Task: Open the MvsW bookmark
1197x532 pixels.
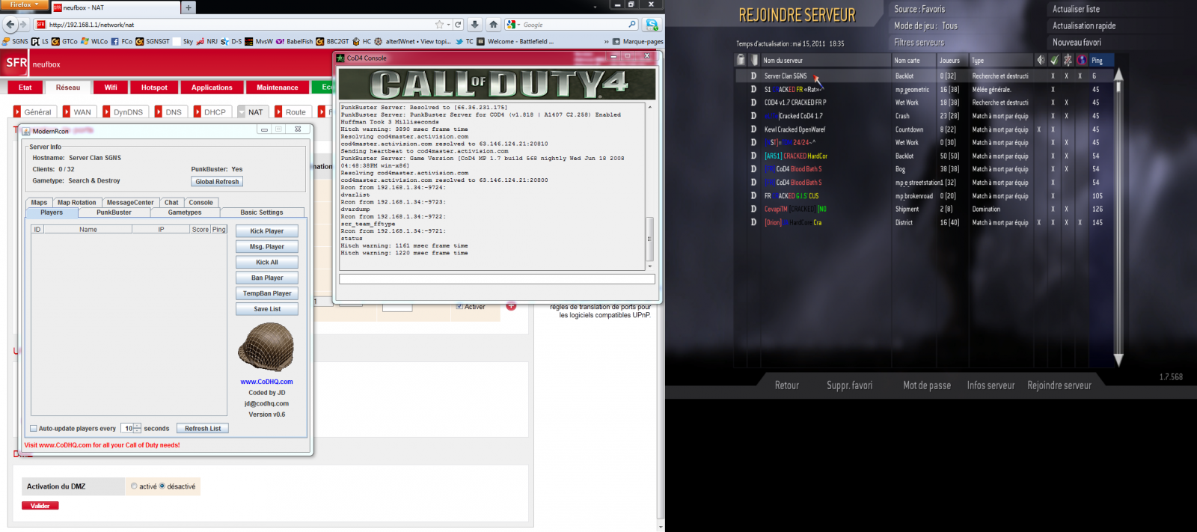Action: pos(260,42)
